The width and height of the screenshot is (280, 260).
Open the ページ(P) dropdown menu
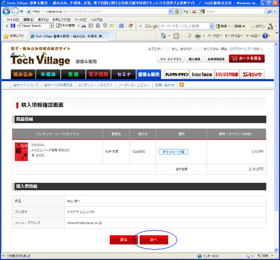coord(214,36)
